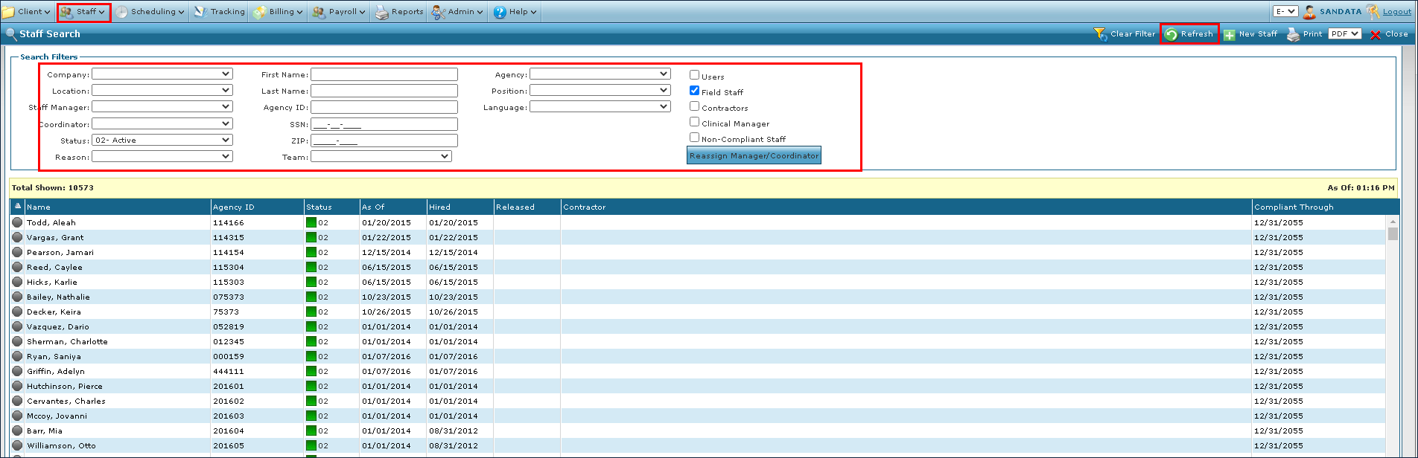Click the staff list vertical scrollbar thumb
Viewport: 1418px width, 458px height.
pos(1393,233)
